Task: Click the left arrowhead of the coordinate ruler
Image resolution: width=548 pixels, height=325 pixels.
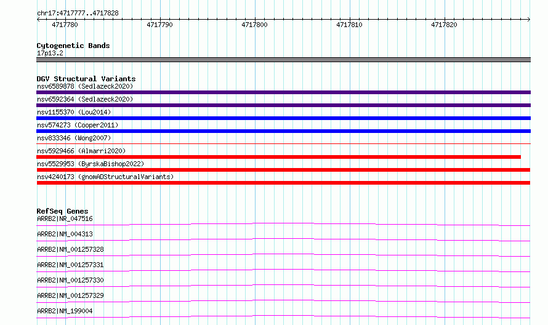Action: pyautogui.click(x=38, y=19)
